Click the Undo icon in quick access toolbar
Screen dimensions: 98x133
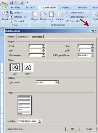pos(16,2)
